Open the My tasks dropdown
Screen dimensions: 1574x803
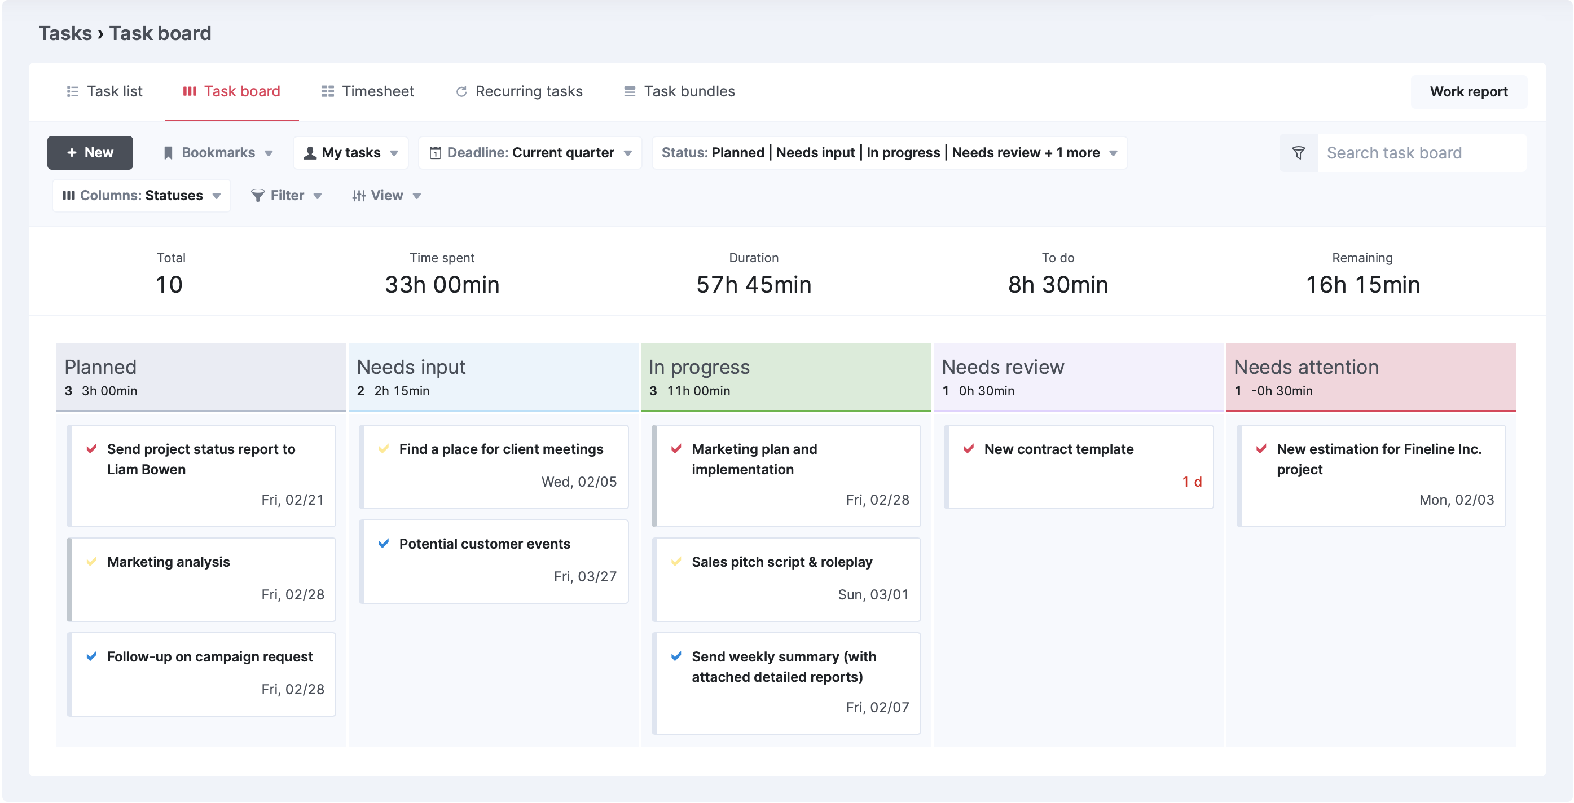pyautogui.click(x=351, y=153)
